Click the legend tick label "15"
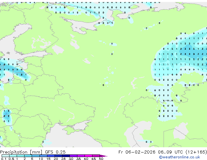 (48, 159)
